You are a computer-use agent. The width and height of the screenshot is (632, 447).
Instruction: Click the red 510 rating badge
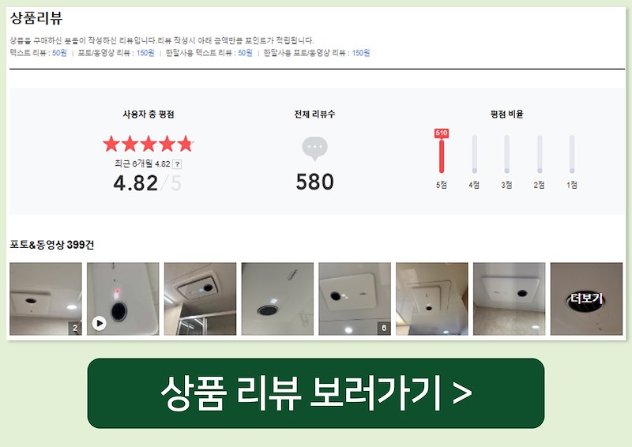442,133
